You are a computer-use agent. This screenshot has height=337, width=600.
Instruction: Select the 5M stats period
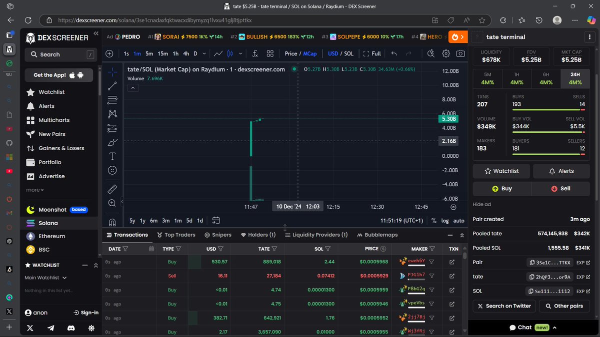coord(487,79)
